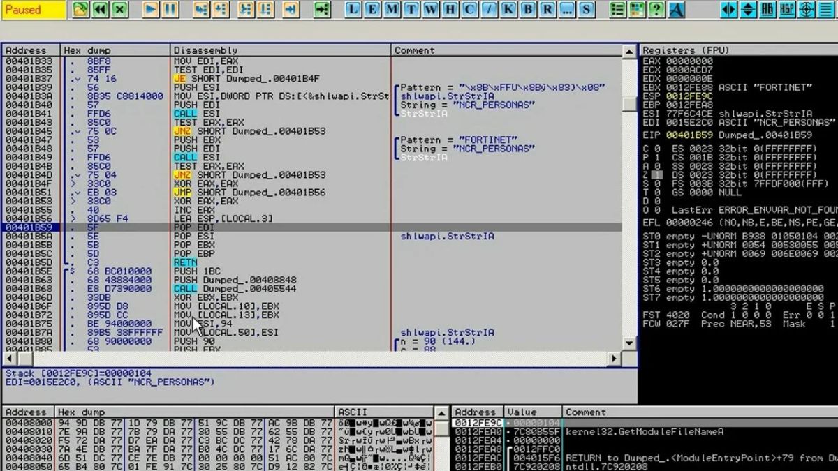Select the INC EAX instruction row
The image size is (838, 471).
[x=311, y=210]
